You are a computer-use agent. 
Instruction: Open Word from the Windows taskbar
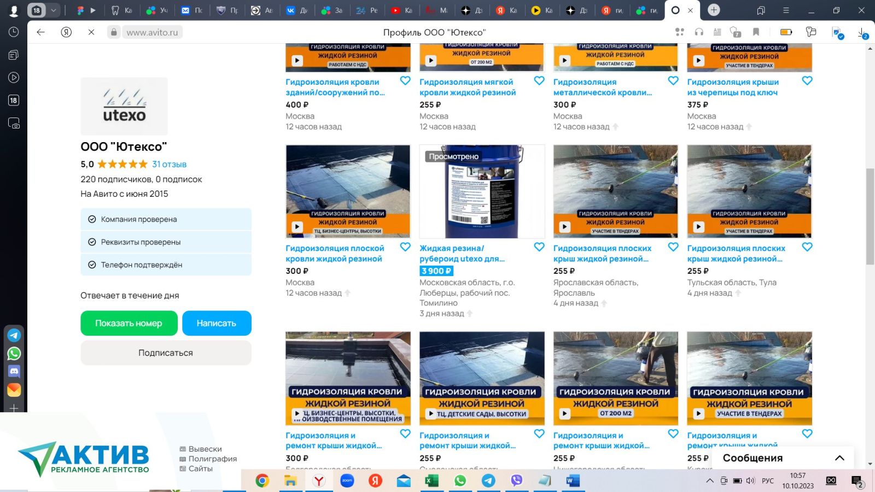tap(573, 481)
